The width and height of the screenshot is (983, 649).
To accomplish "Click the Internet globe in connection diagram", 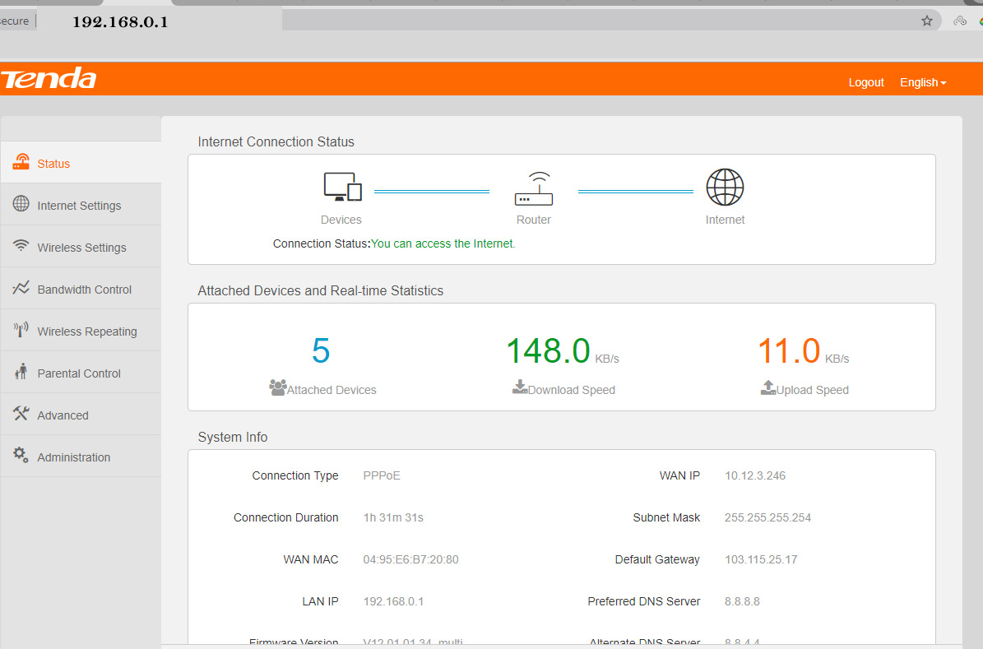I will [x=725, y=188].
